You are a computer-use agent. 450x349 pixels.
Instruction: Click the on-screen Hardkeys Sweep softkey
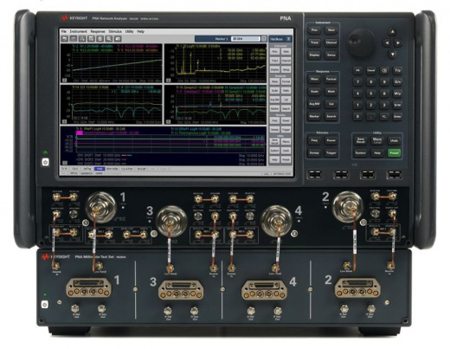click(x=275, y=130)
